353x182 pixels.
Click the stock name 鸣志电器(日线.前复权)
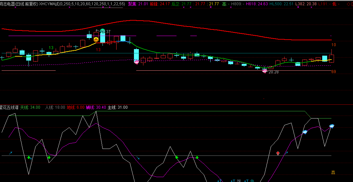point(19,4)
